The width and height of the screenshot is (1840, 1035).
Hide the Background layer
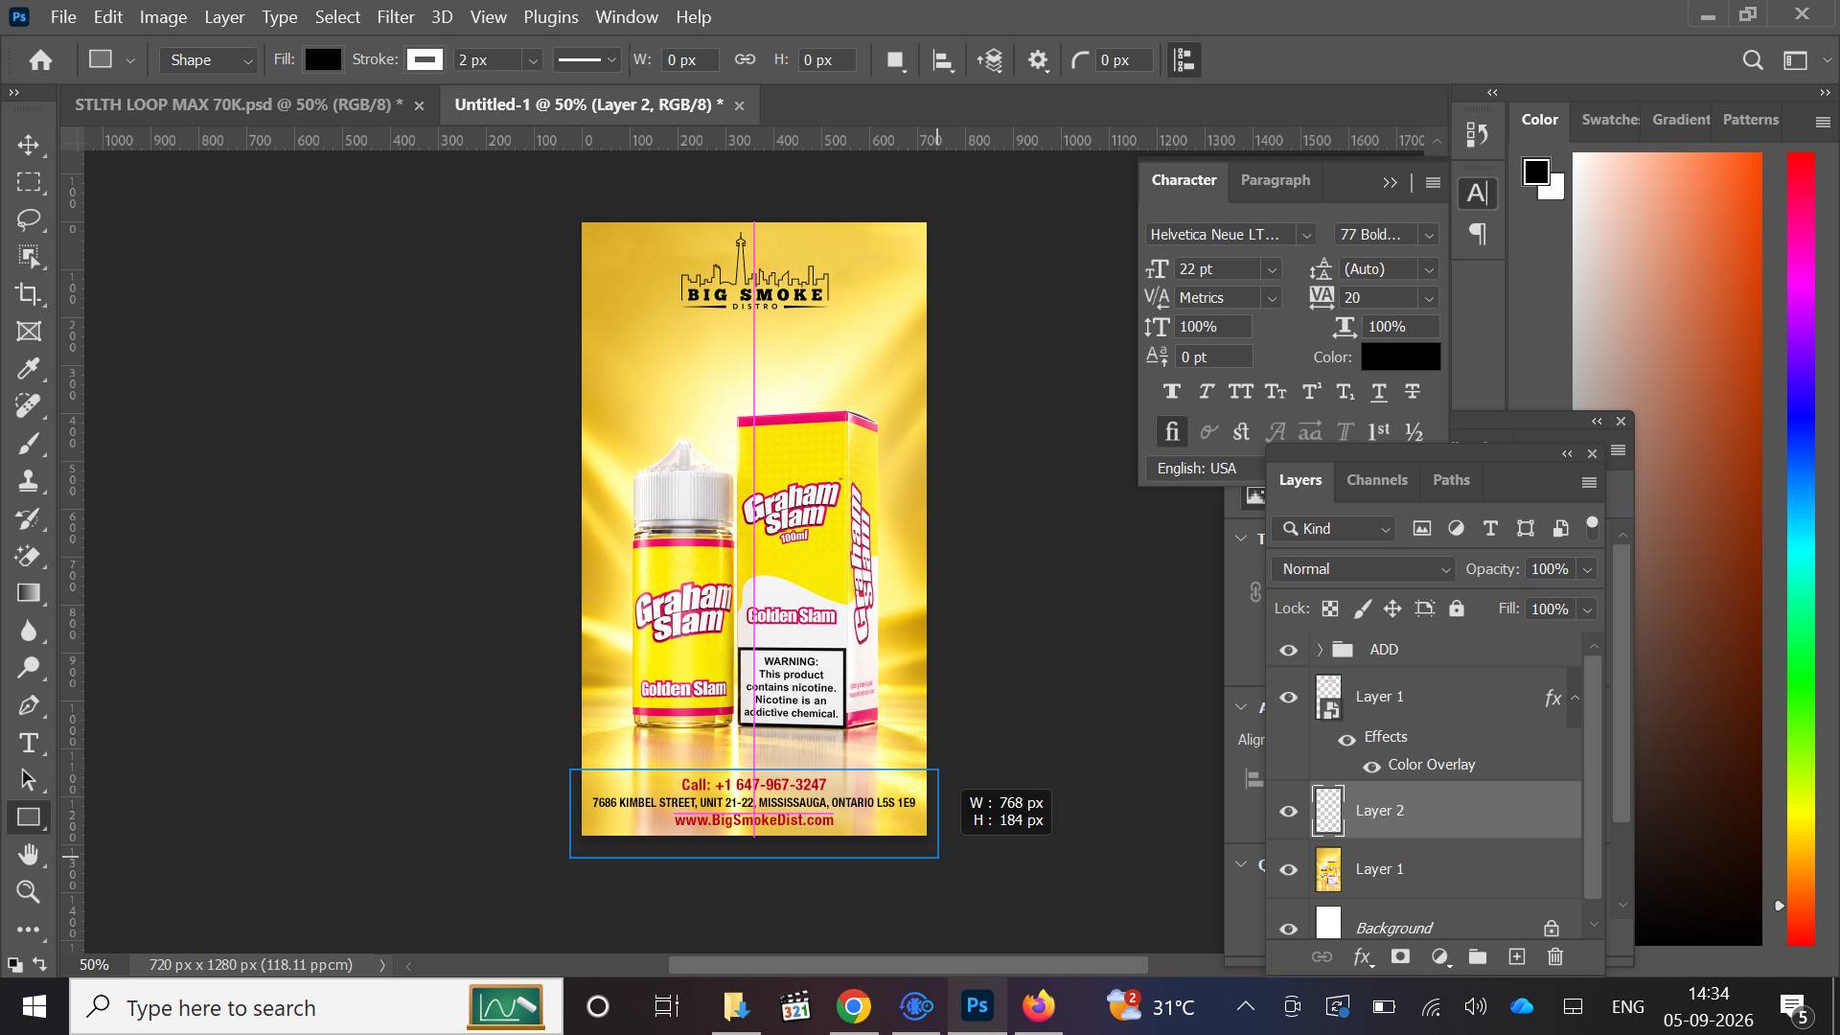pos(1289,929)
